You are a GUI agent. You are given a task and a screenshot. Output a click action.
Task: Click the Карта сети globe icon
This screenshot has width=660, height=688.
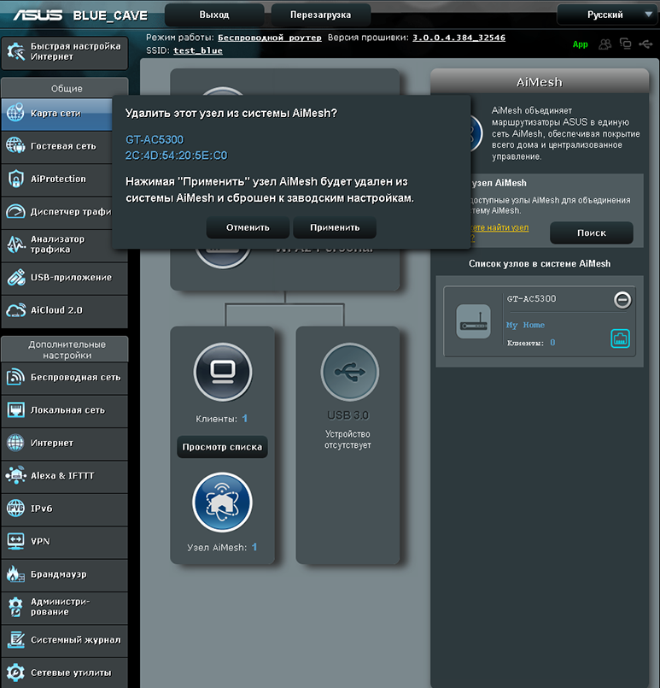pos(15,113)
